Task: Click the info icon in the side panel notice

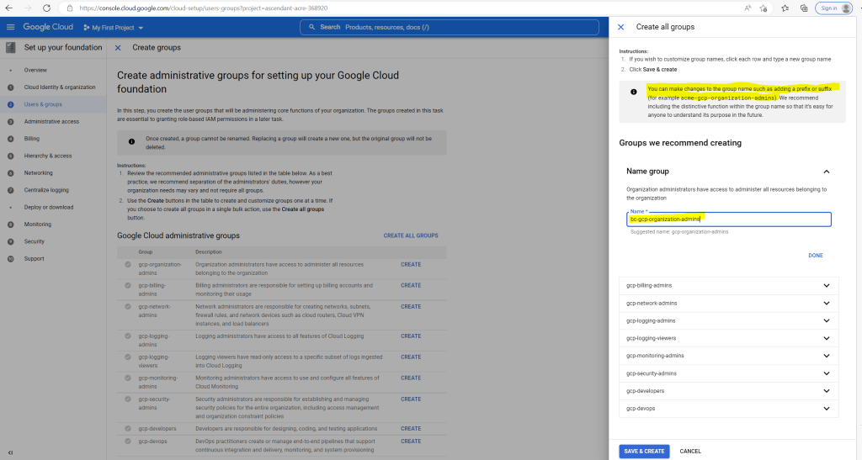Action: (x=633, y=93)
